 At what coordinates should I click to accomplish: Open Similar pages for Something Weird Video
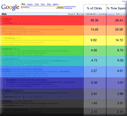click(38, 97)
